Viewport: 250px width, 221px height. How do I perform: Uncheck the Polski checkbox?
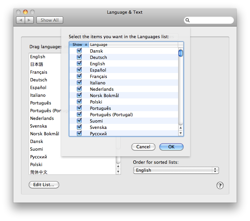[79, 102]
